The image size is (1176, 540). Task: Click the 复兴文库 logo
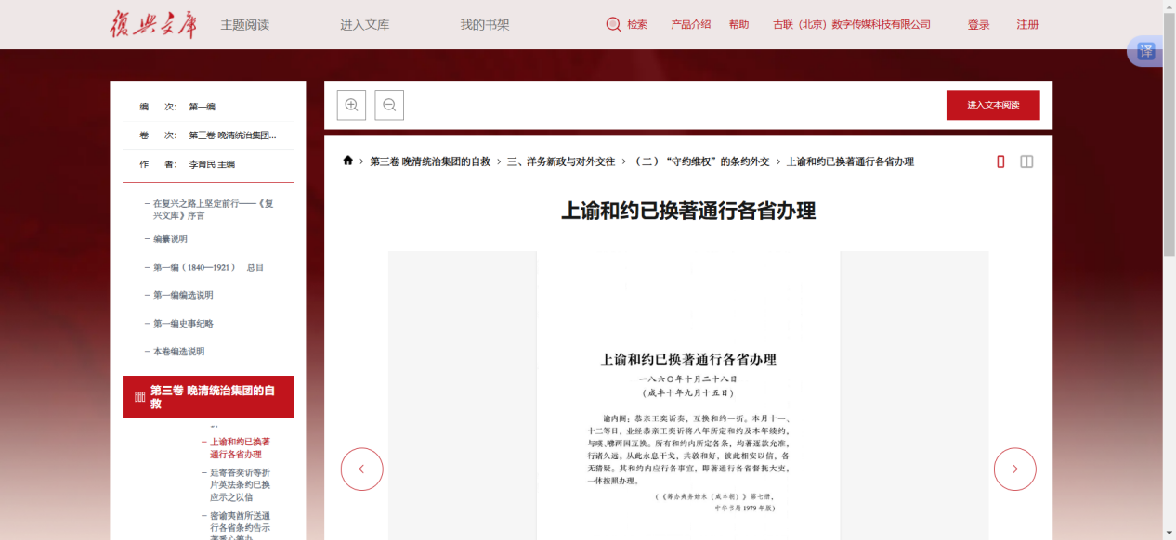(153, 24)
